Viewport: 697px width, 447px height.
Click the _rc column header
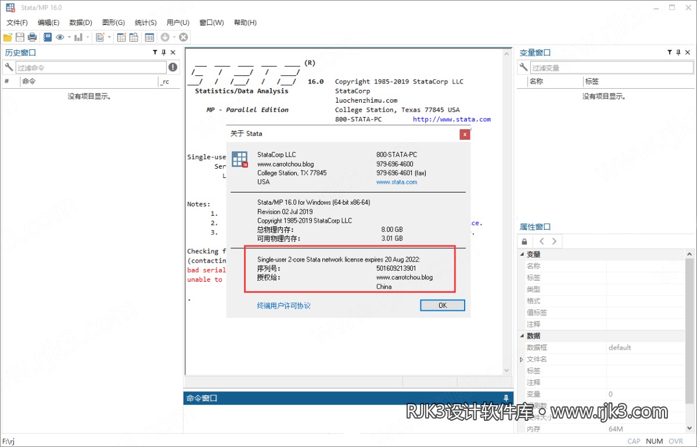[x=165, y=82]
